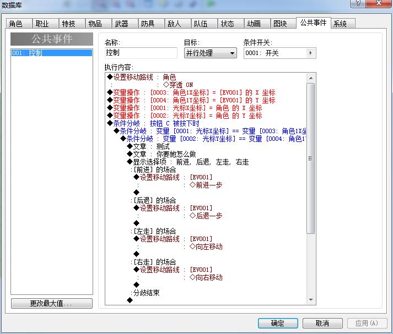Screen dimensions: 393x334
Task: Open the 目标 并行处理 dropdown
Action: pos(211,53)
